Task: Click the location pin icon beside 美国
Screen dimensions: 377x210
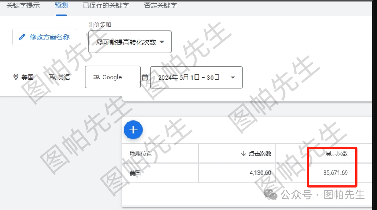Action: pos(16,77)
